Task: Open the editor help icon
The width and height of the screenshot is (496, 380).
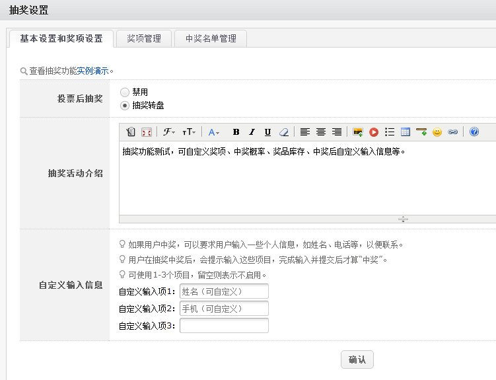Action: click(474, 132)
